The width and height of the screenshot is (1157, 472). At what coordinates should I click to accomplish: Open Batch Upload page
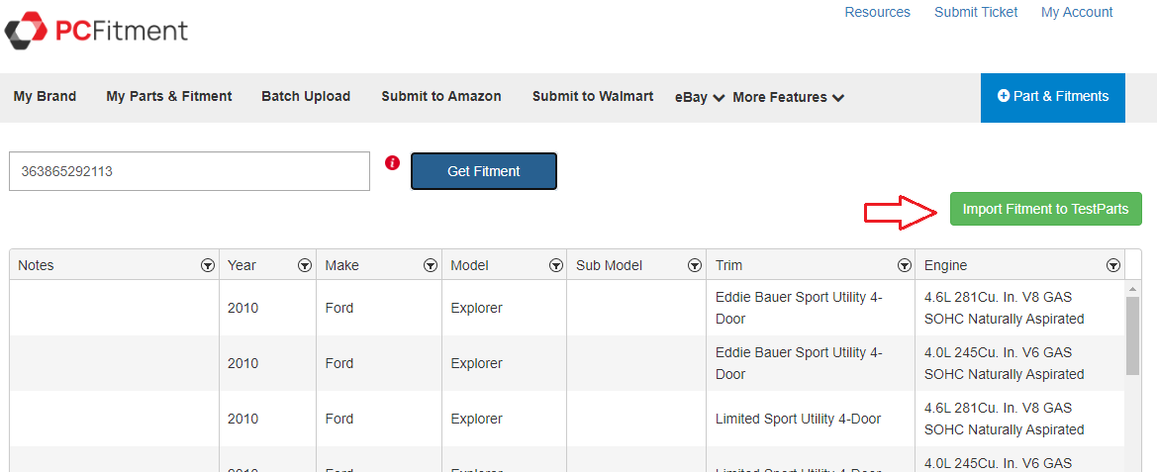[306, 97]
